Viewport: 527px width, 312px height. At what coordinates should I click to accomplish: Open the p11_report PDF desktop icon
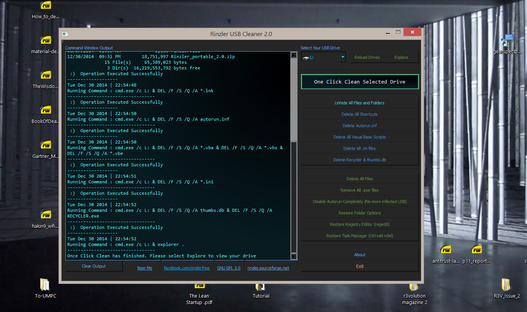click(476, 250)
